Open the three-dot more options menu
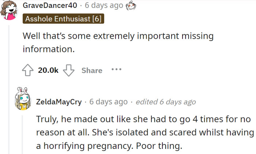 pyautogui.click(x=116, y=69)
